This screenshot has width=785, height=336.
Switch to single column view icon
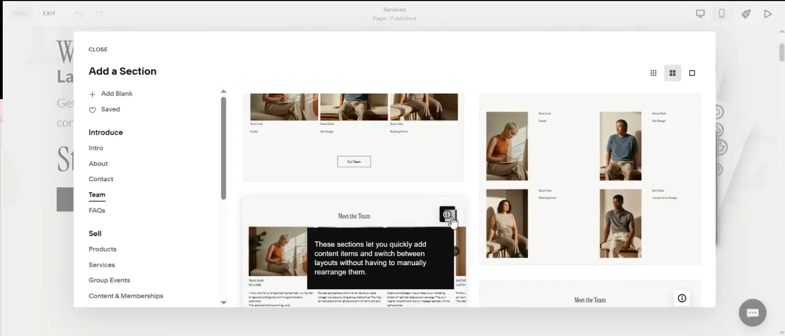(x=692, y=73)
